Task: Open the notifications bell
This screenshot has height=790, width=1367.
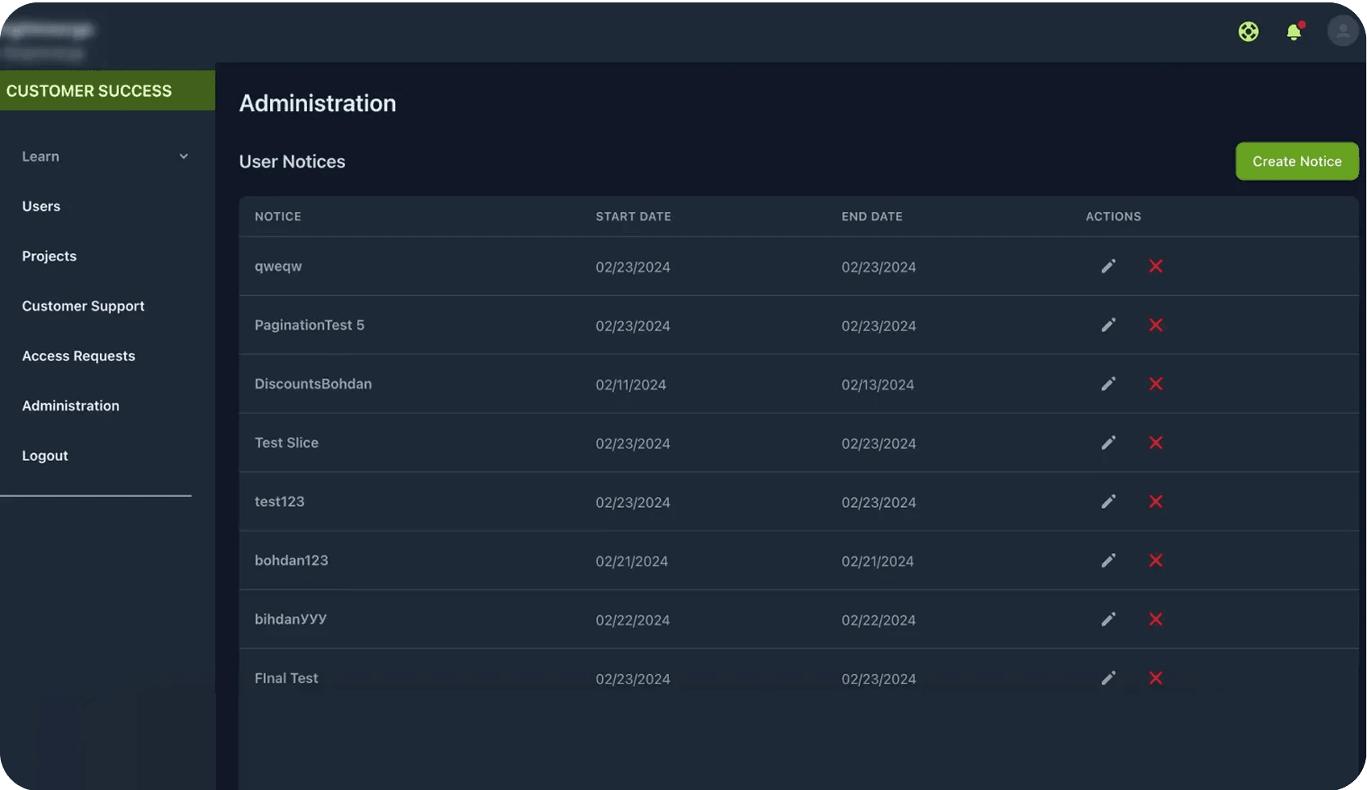Action: tap(1294, 31)
